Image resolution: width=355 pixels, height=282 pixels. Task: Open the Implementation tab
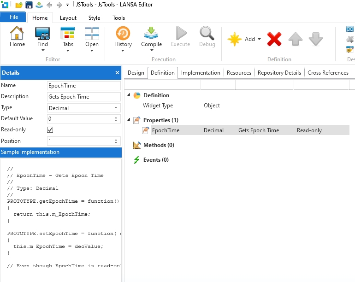[x=201, y=73]
